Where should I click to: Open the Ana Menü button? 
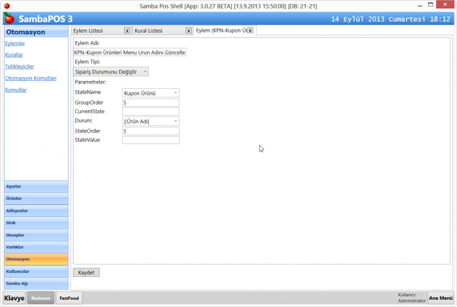441,298
